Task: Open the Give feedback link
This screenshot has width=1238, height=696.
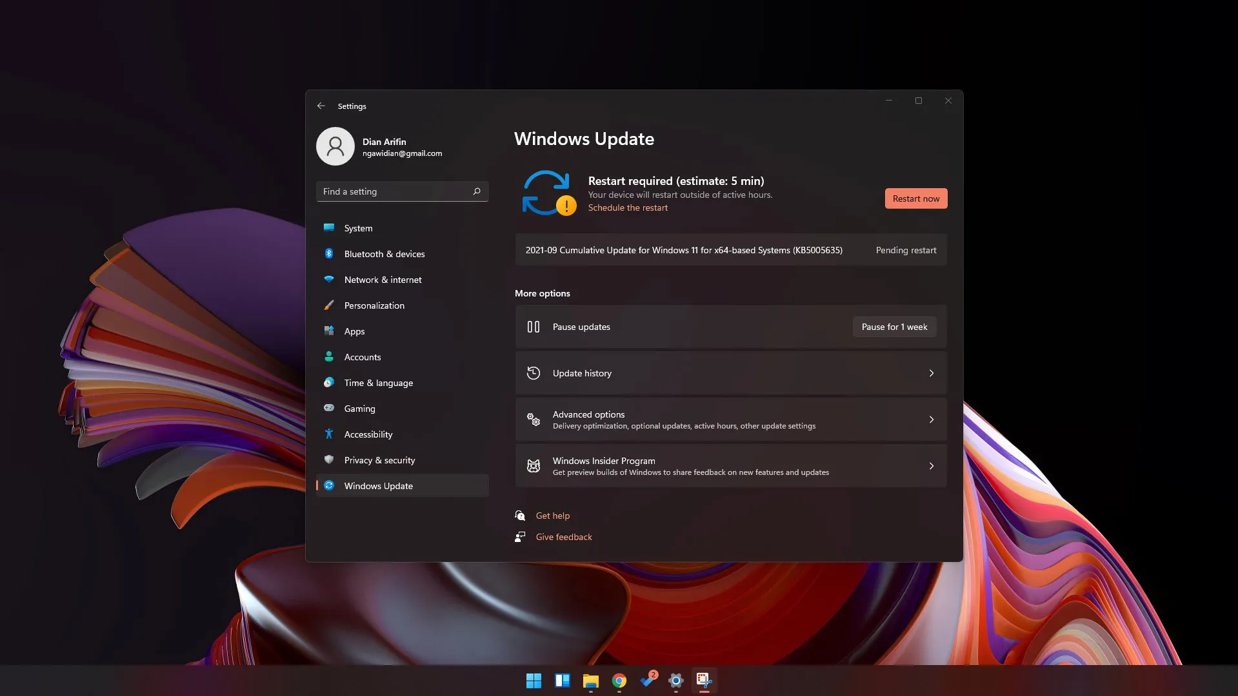Action: point(563,537)
